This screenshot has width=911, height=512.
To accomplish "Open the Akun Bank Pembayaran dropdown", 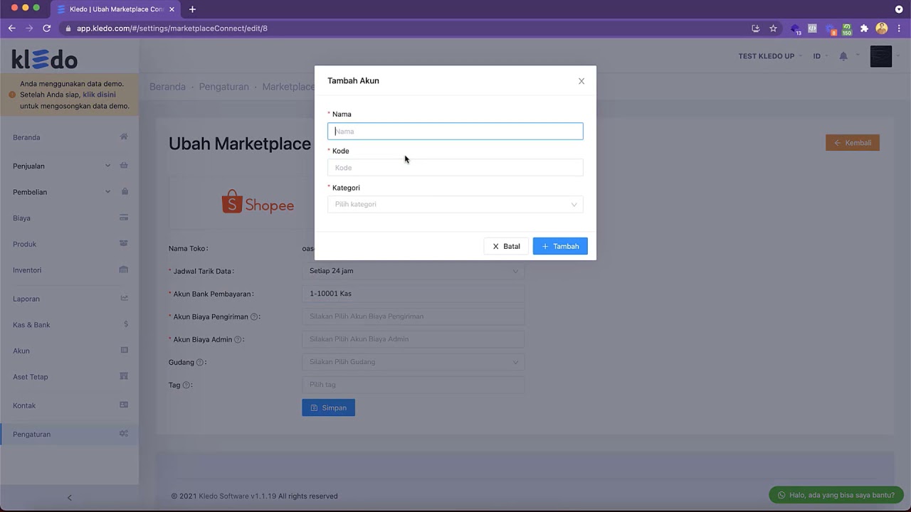I will click(x=414, y=294).
